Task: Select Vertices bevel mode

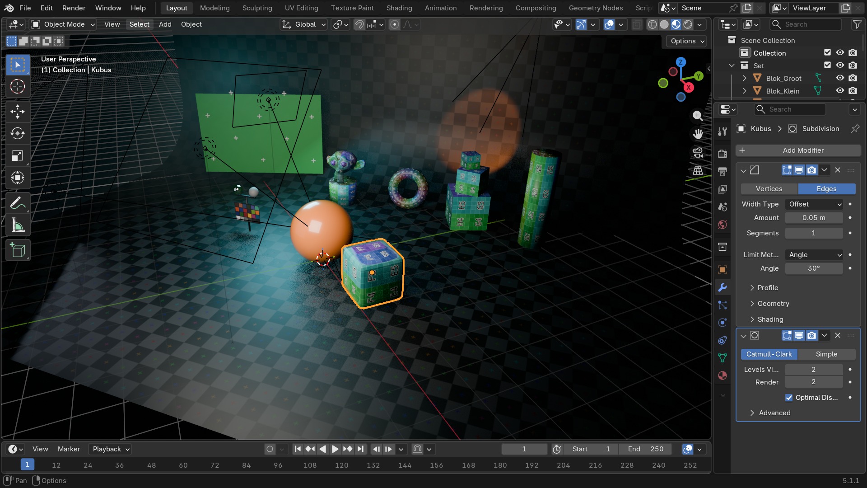Action: coord(769,189)
